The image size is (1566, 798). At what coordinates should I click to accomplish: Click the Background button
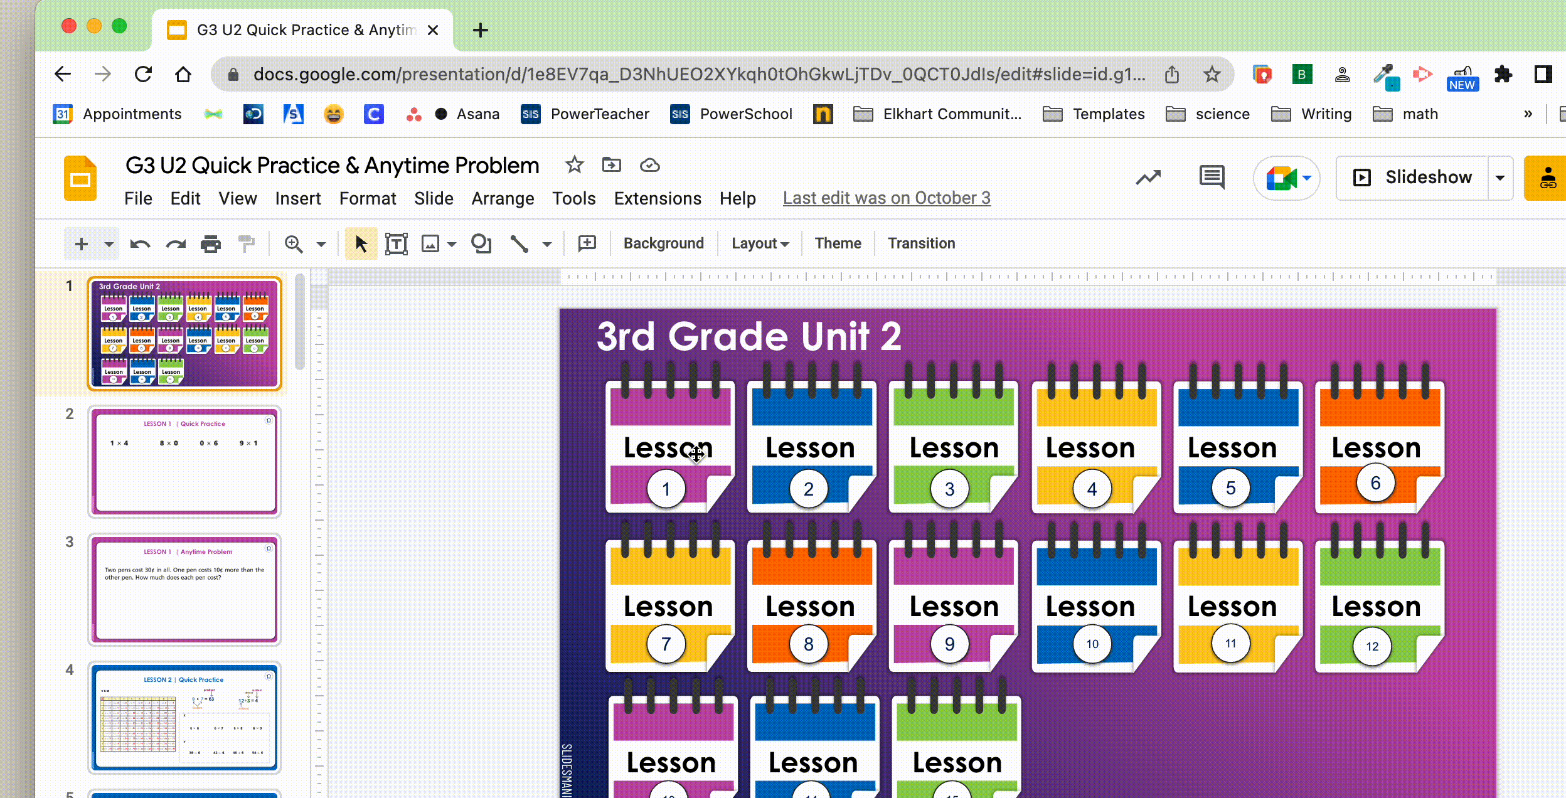(x=664, y=243)
